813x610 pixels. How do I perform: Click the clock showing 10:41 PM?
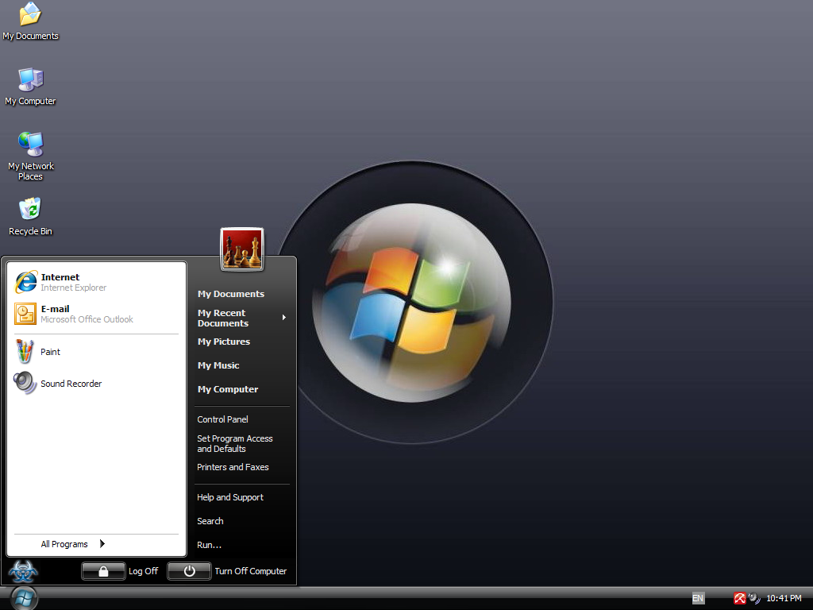[785, 598]
